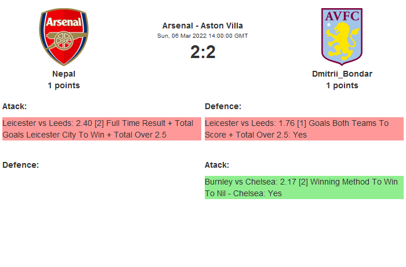Click the Atack heading above the Chelsea bet
The height and width of the screenshot is (267, 406).
(217, 165)
